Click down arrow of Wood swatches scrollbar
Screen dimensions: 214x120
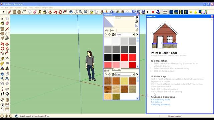[137, 98]
